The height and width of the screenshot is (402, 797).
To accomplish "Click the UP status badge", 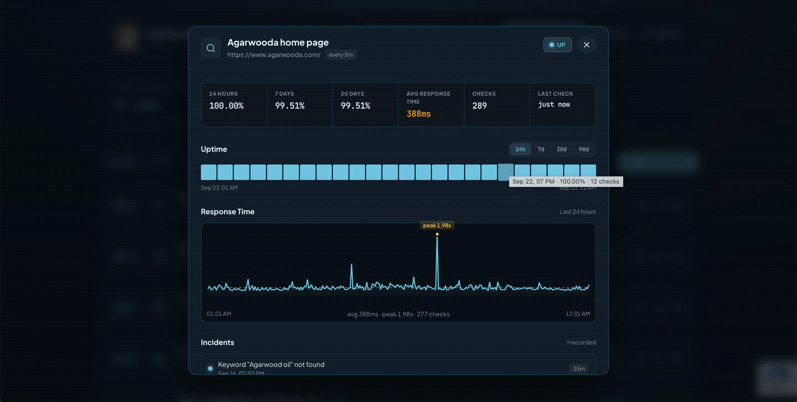I will click(x=557, y=45).
